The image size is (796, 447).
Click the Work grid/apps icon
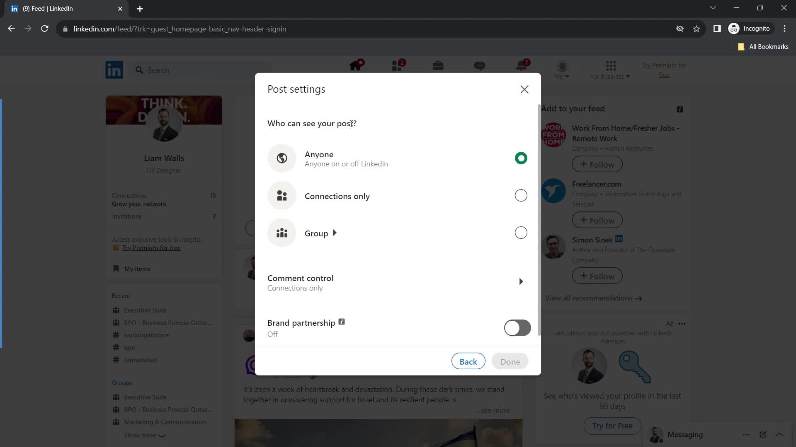pyautogui.click(x=611, y=65)
